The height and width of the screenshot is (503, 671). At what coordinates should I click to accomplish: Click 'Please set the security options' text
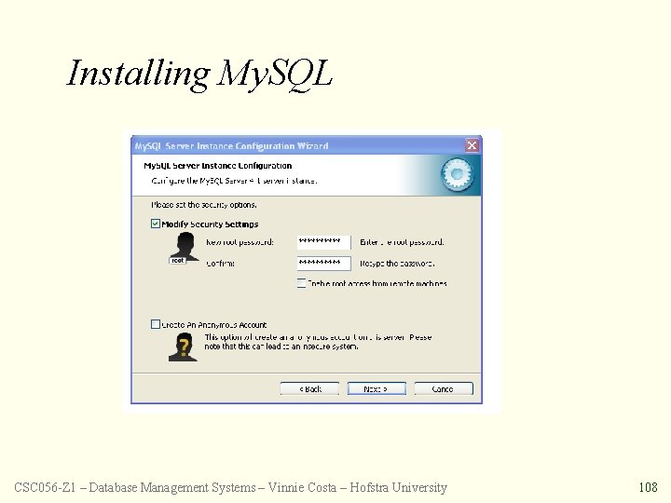(x=204, y=205)
